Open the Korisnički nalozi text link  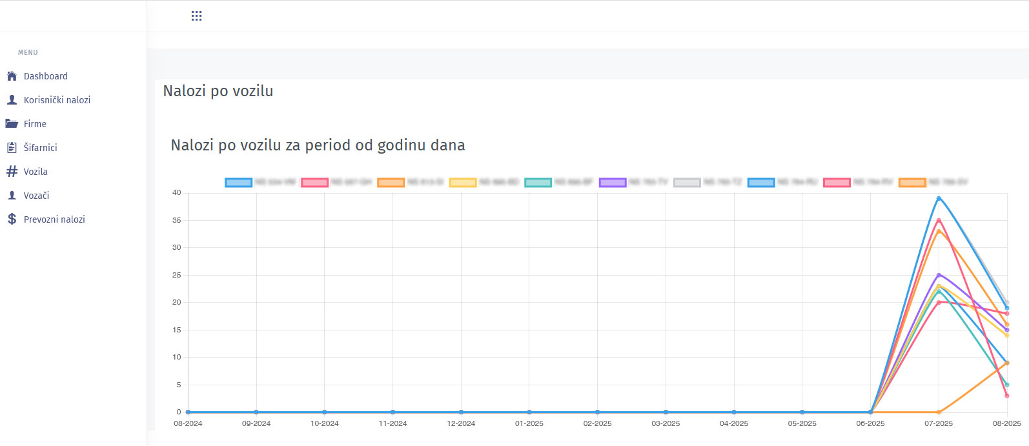57,100
